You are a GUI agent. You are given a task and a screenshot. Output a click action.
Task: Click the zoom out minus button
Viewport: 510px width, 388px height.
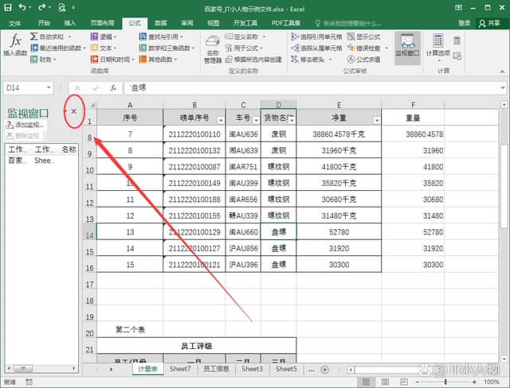click(418, 382)
